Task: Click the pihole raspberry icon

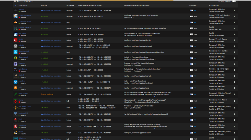Action: coord(15,101)
